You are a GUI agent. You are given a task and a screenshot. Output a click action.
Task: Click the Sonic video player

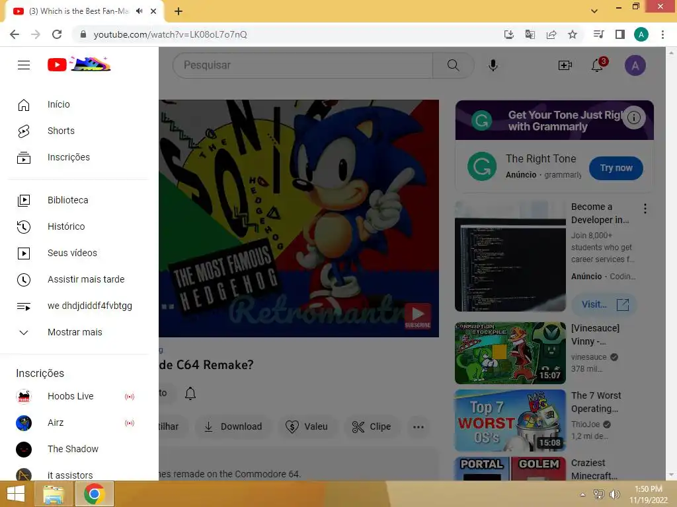299,218
